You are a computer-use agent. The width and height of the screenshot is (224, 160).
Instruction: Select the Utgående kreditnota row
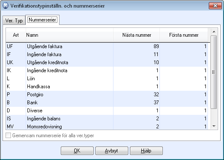pyautogui.click(x=107, y=62)
